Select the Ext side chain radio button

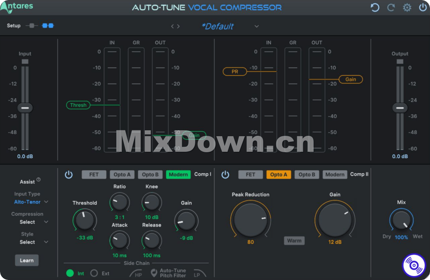(94, 273)
